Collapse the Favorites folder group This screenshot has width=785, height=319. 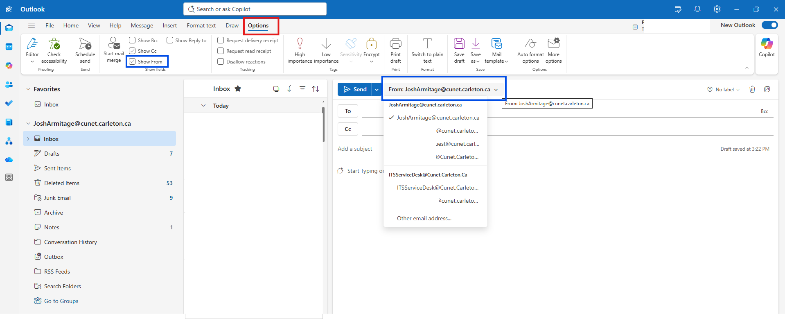point(28,89)
